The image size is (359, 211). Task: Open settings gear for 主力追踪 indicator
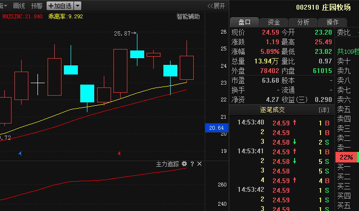pyautogui.click(x=184, y=164)
